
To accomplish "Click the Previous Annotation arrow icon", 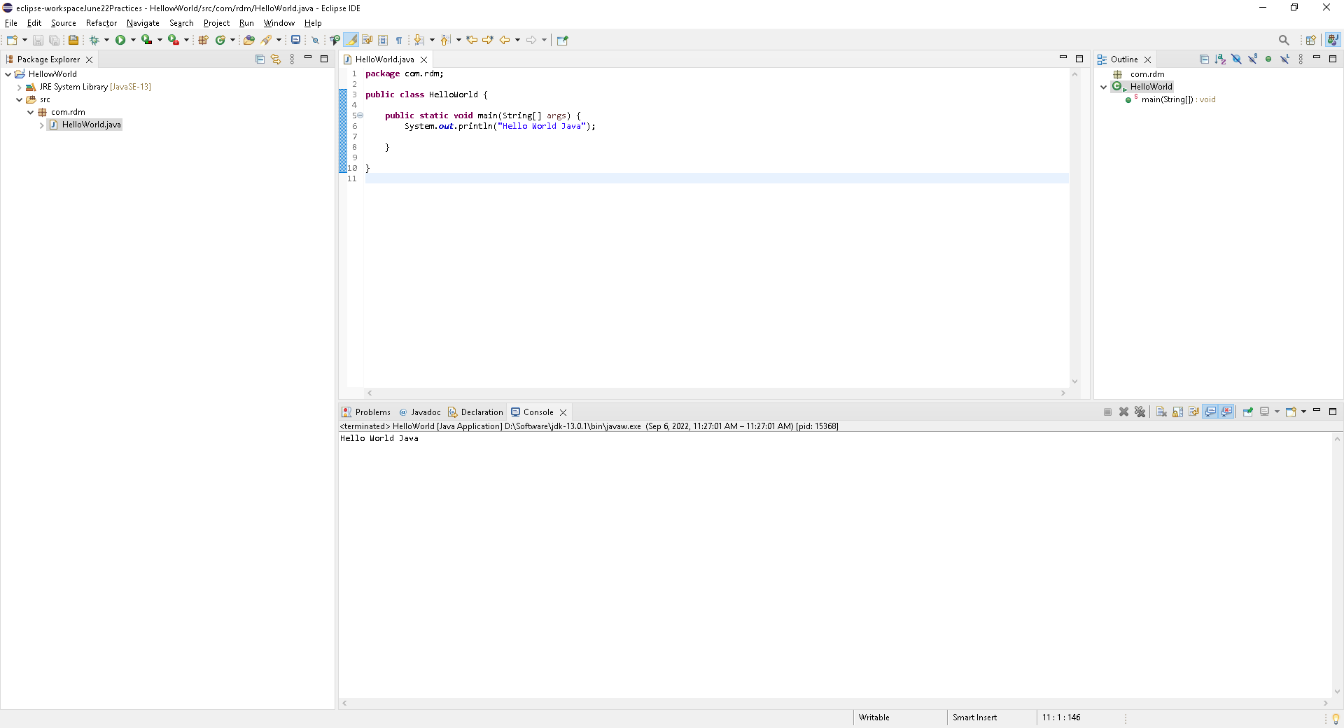I will (x=445, y=40).
